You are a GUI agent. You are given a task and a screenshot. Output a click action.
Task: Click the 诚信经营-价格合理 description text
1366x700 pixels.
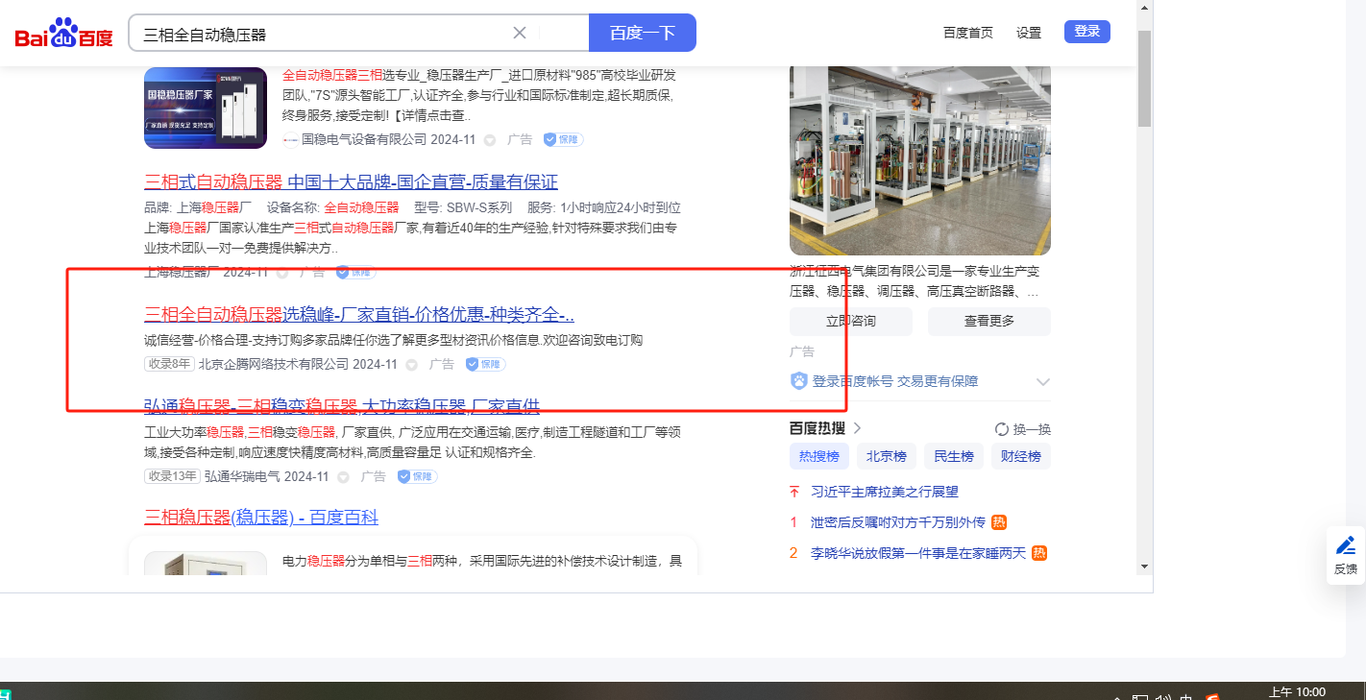point(393,340)
